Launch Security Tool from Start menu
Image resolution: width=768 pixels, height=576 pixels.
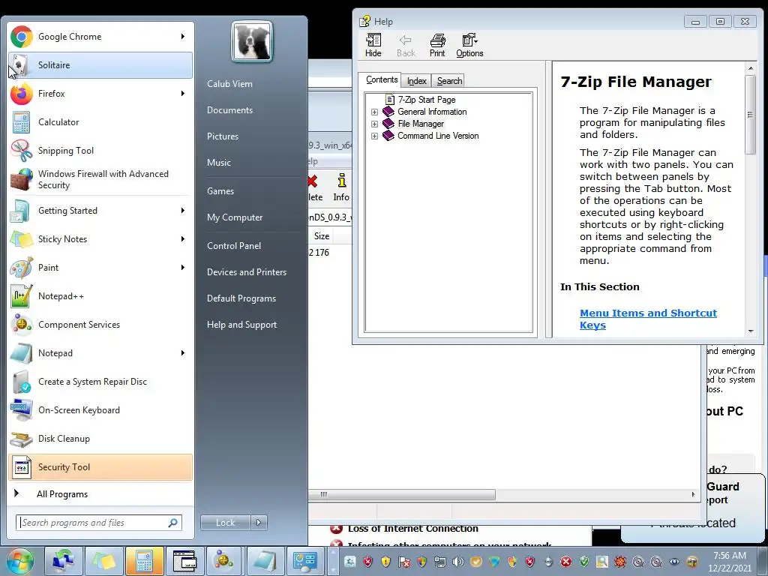[100, 466]
